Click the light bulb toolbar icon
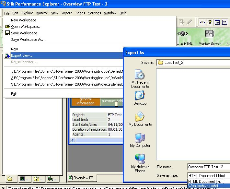Image resolution: width=230 pixels, height=189 pixels. coord(210,22)
